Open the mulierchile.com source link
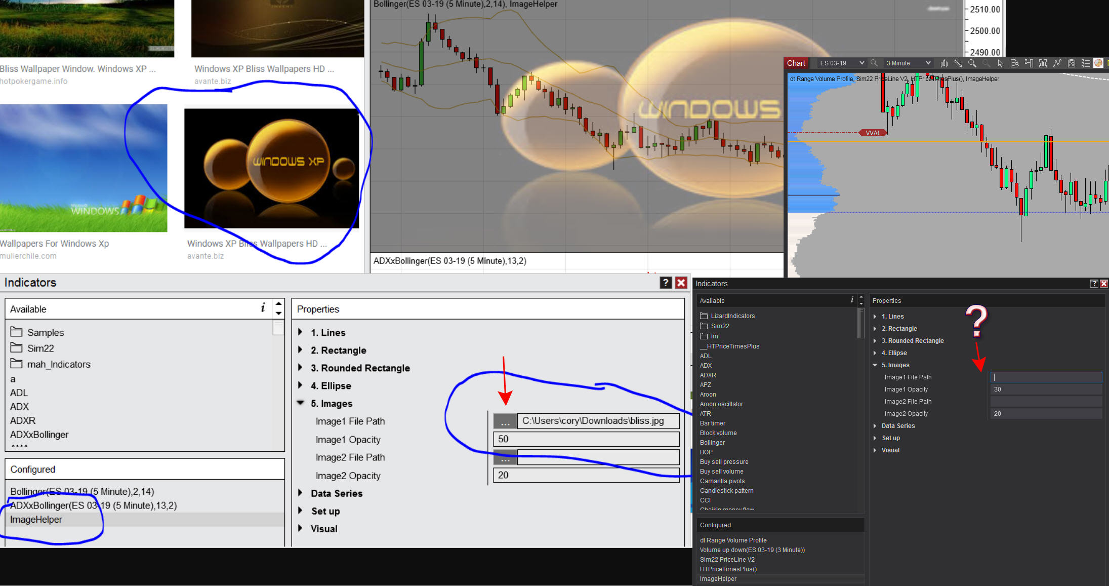The image size is (1109, 586). [28, 256]
